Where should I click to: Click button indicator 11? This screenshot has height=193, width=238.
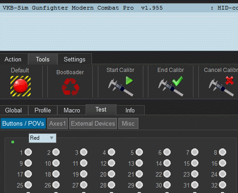pos(84,163)
